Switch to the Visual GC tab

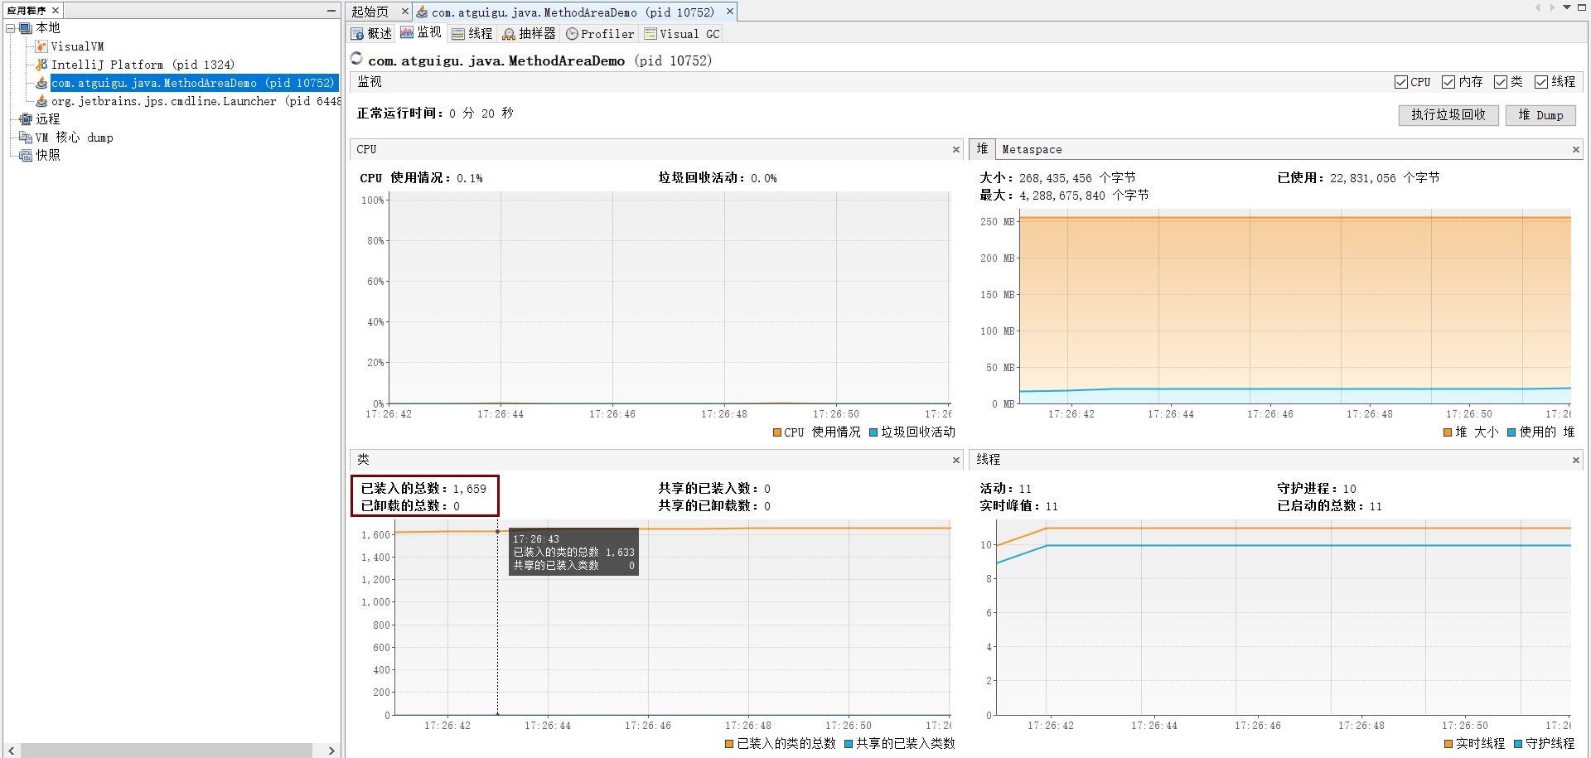pyautogui.click(x=682, y=34)
